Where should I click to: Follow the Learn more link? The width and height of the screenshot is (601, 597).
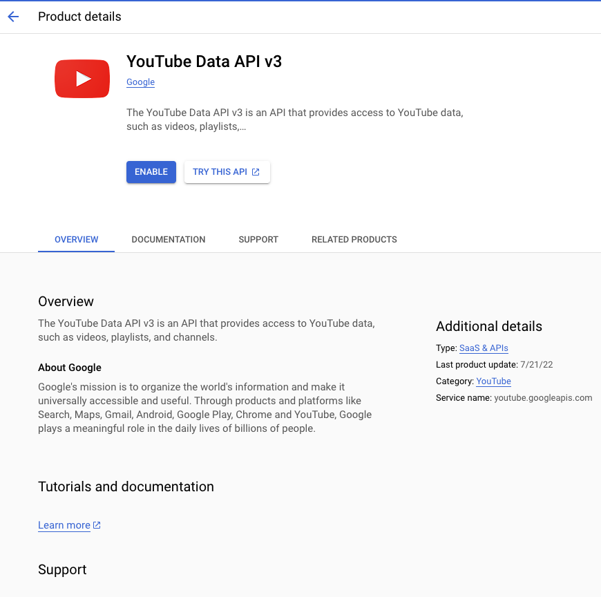tap(64, 525)
